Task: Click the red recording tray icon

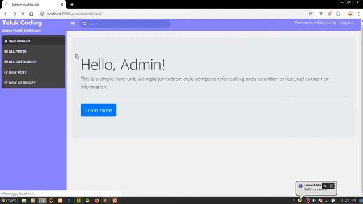Action: [307, 201]
